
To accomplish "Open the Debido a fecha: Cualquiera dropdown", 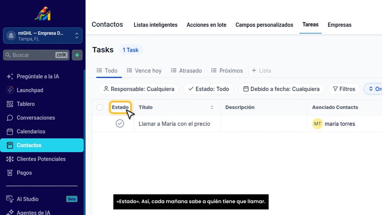I will (x=281, y=89).
